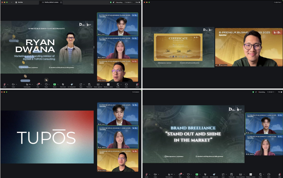Screen dimensions: 283x178
Task: Click the gold Certificate shared screen
Action: pos(178,47)
